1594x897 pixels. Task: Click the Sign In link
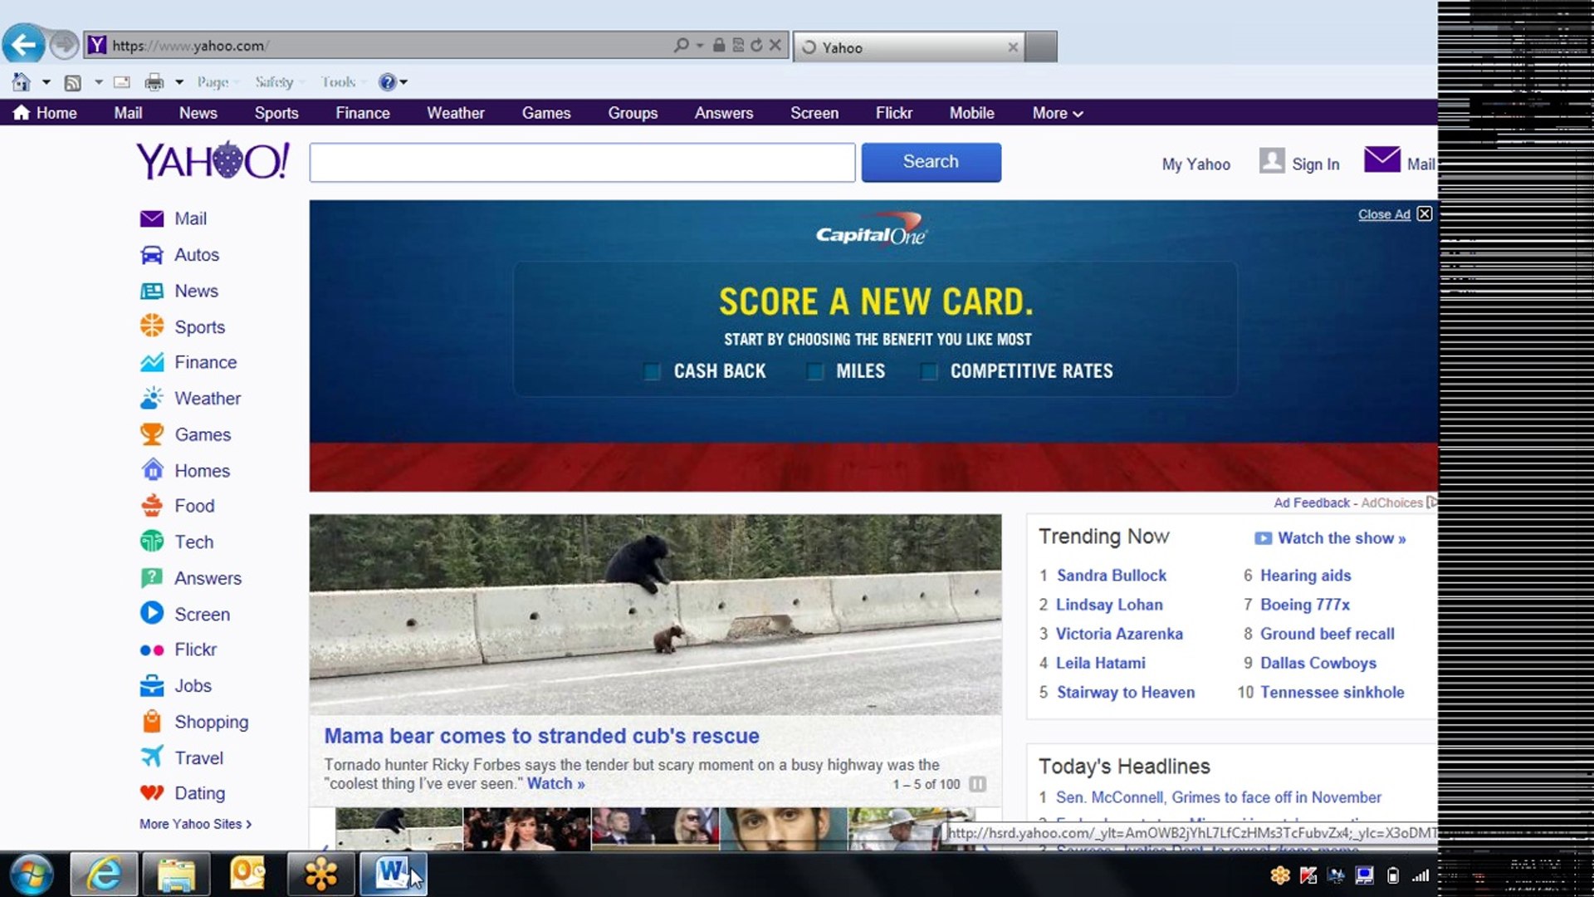[1316, 164]
